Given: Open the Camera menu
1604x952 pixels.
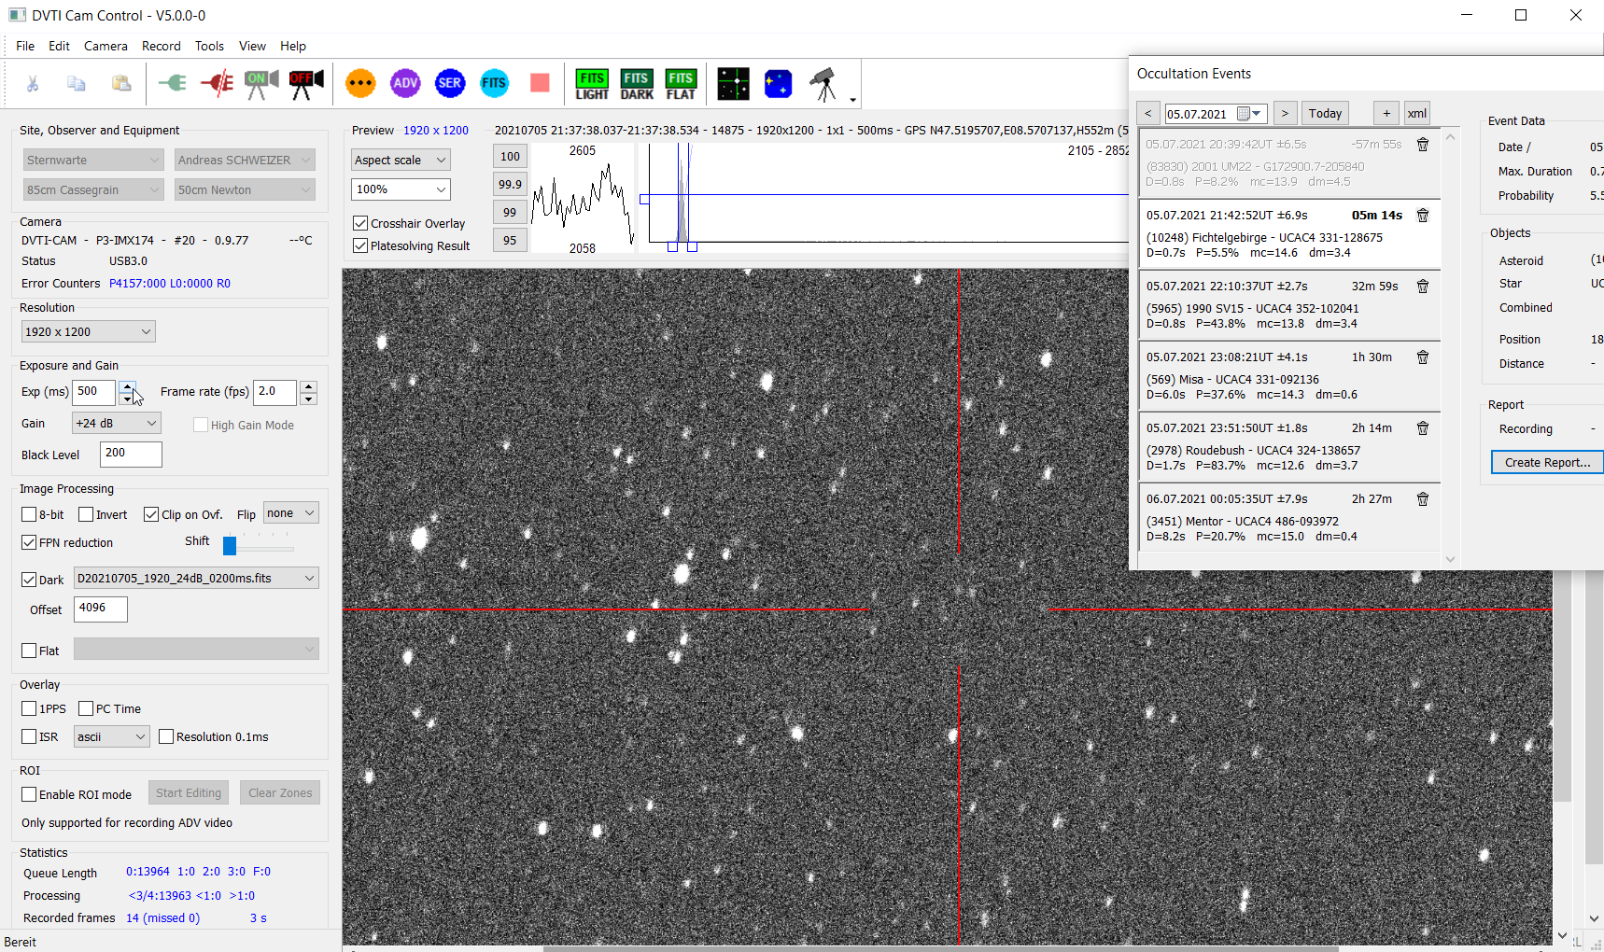Looking at the screenshot, I should coord(106,46).
